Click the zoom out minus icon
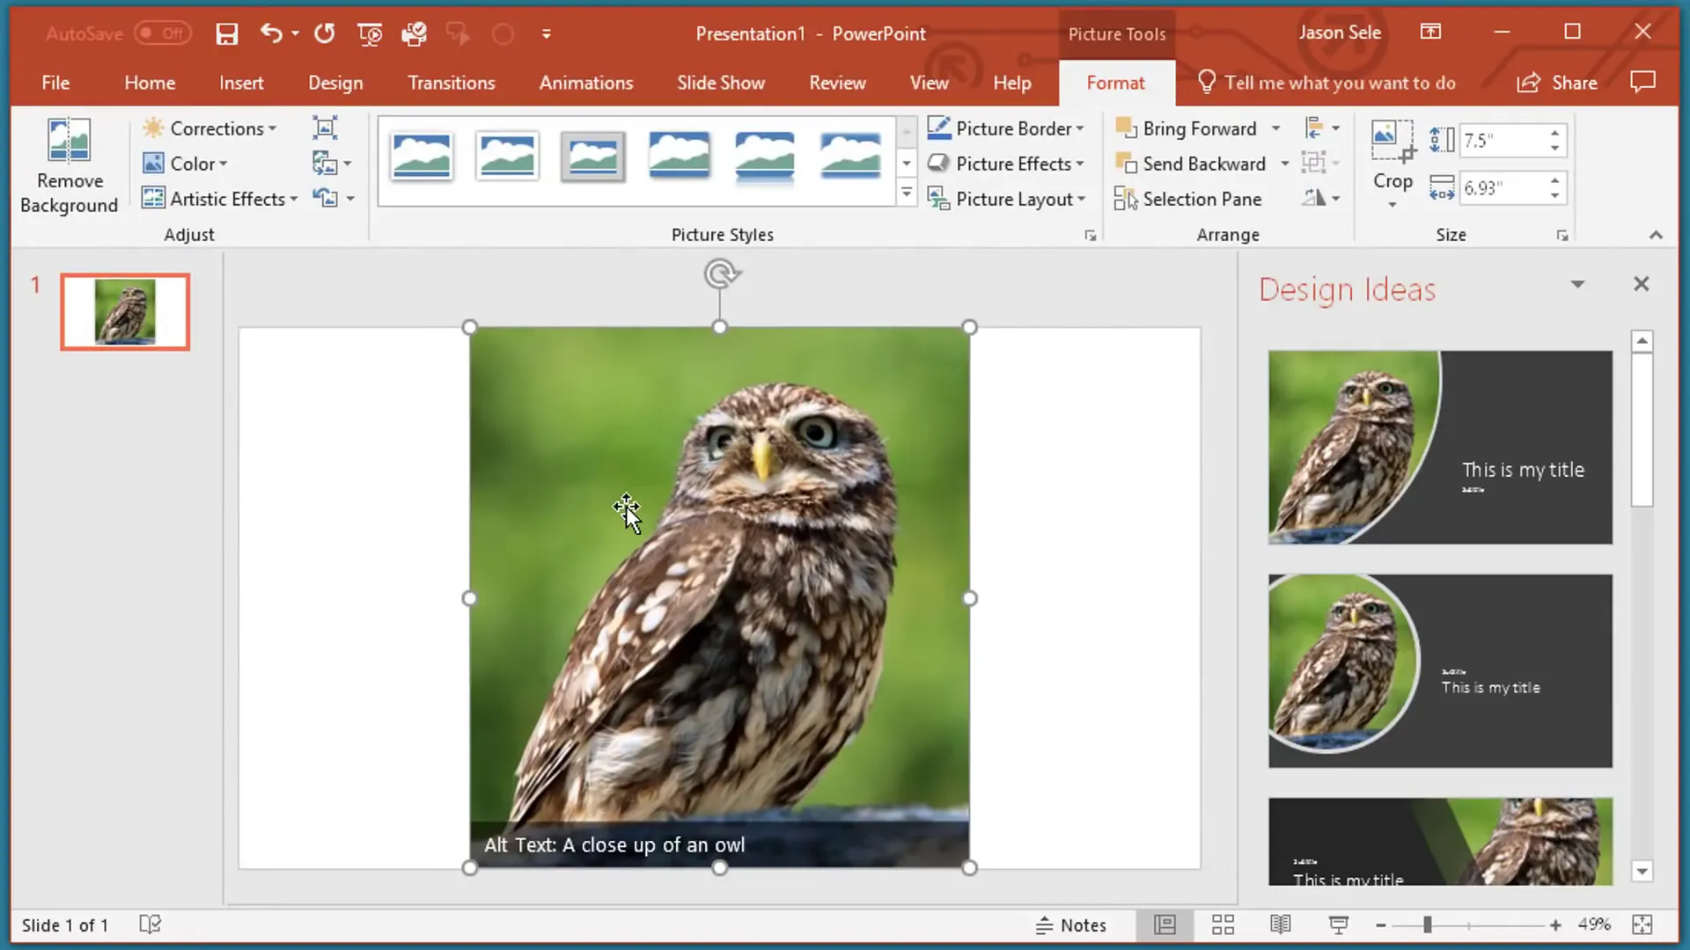Image resolution: width=1690 pixels, height=950 pixels. 1381,925
